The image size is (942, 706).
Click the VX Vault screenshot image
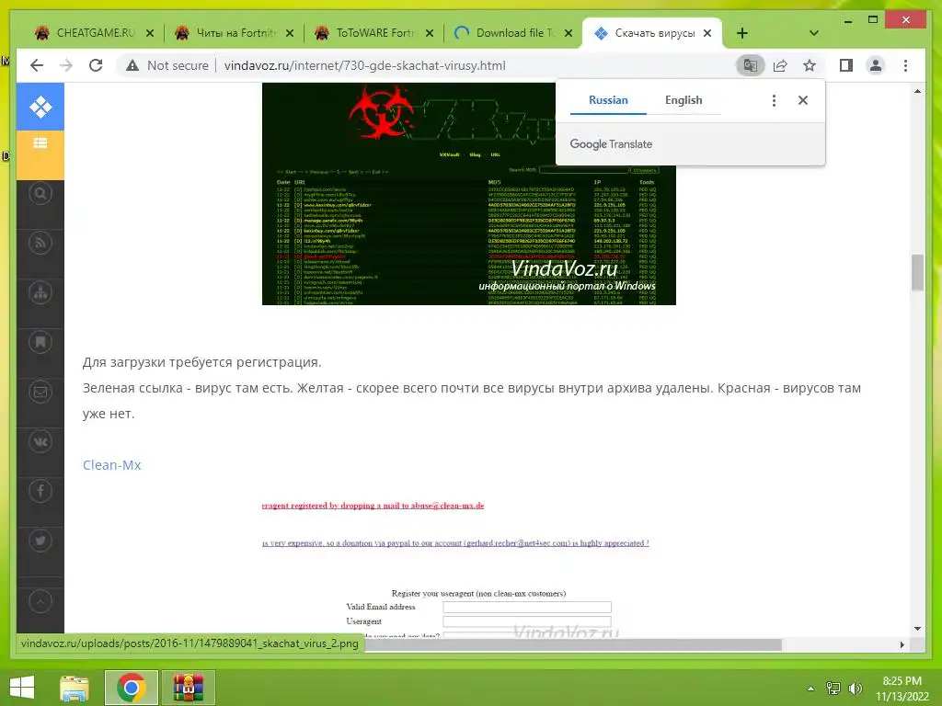pos(468,193)
